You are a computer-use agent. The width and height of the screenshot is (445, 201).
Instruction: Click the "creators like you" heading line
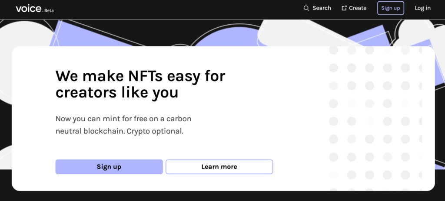point(116,92)
